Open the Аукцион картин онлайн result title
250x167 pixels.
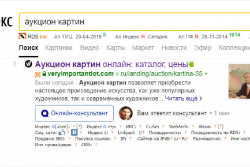coord(111,64)
